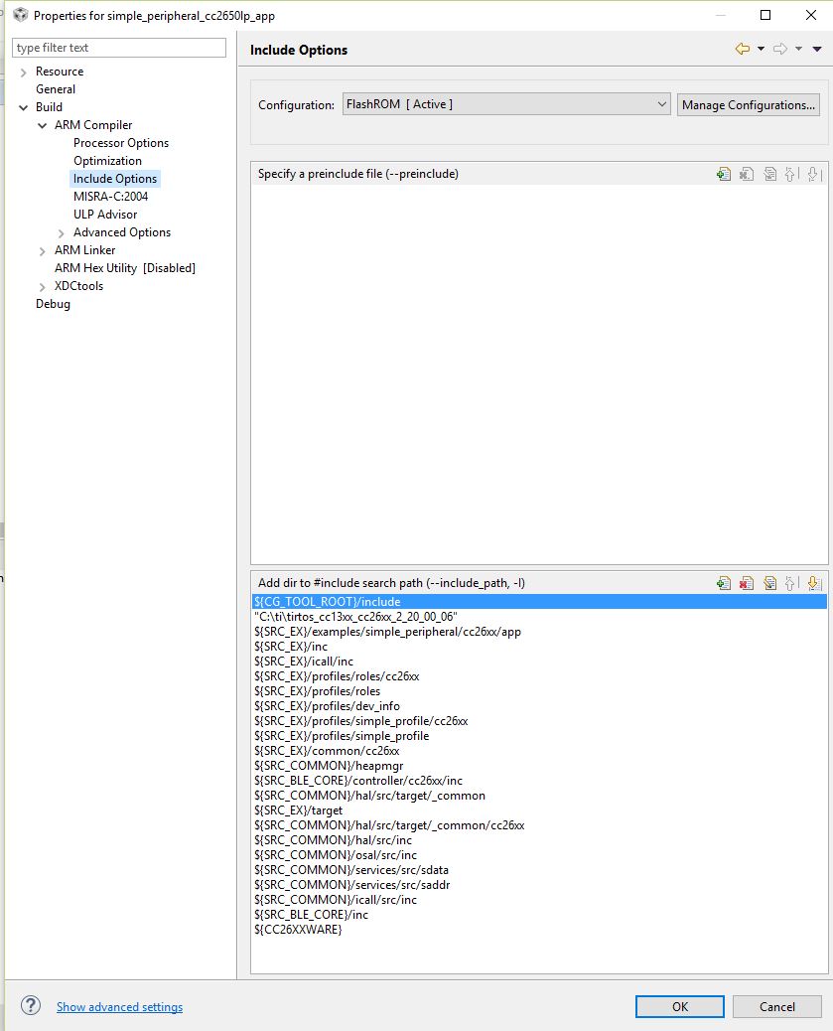The height and width of the screenshot is (1031, 833).
Task: Edit the selected include path entry
Action: coord(769,583)
